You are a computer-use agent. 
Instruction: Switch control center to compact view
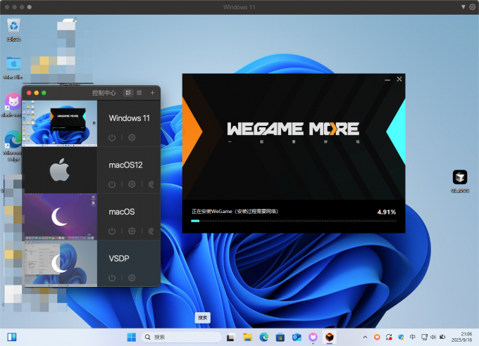point(139,93)
